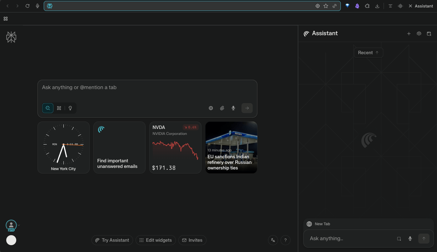The height and width of the screenshot is (252, 437).
Task: Open help with the question mark button
Action: click(286, 240)
